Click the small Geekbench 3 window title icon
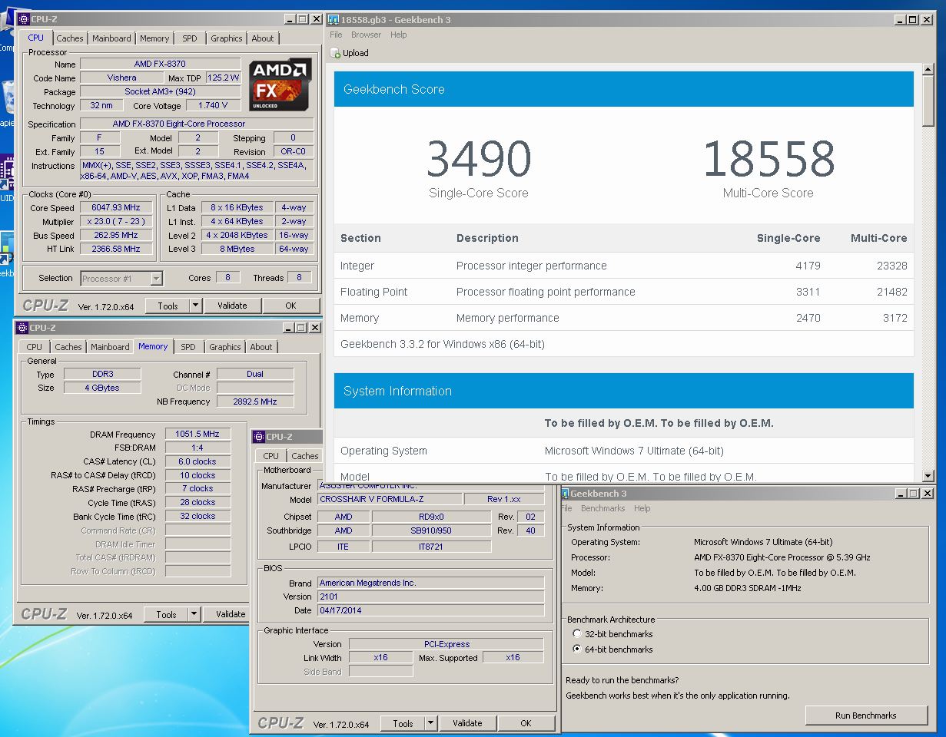 (565, 494)
